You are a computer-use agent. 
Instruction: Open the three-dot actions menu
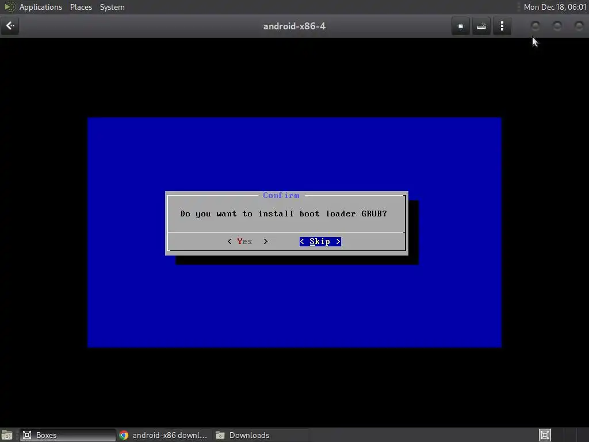[502, 26]
